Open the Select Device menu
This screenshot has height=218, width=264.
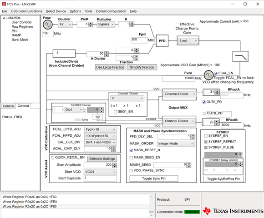coord(56,11)
